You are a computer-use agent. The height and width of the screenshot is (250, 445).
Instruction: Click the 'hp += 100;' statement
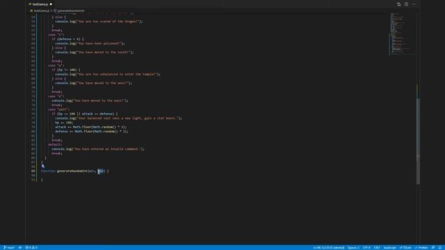click(x=64, y=122)
